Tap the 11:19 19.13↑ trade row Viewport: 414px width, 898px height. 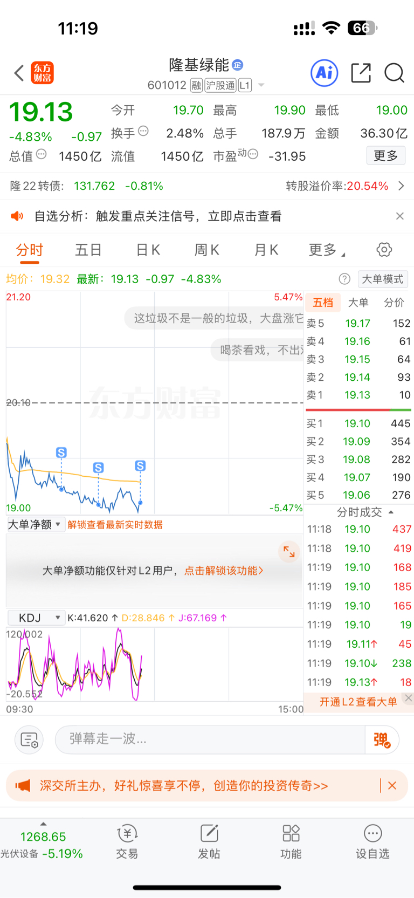click(x=358, y=683)
